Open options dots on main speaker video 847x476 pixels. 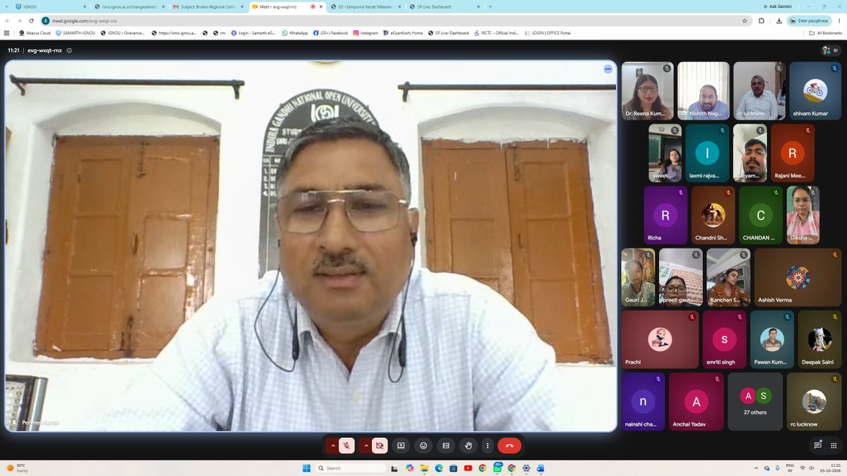pyautogui.click(x=608, y=69)
